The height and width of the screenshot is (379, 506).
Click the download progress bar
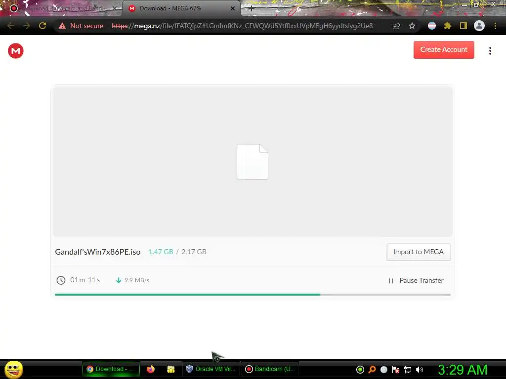coord(253,294)
